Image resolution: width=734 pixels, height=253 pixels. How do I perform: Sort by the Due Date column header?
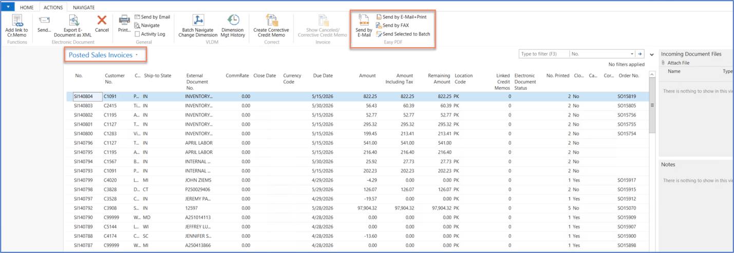click(x=323, y=75)
